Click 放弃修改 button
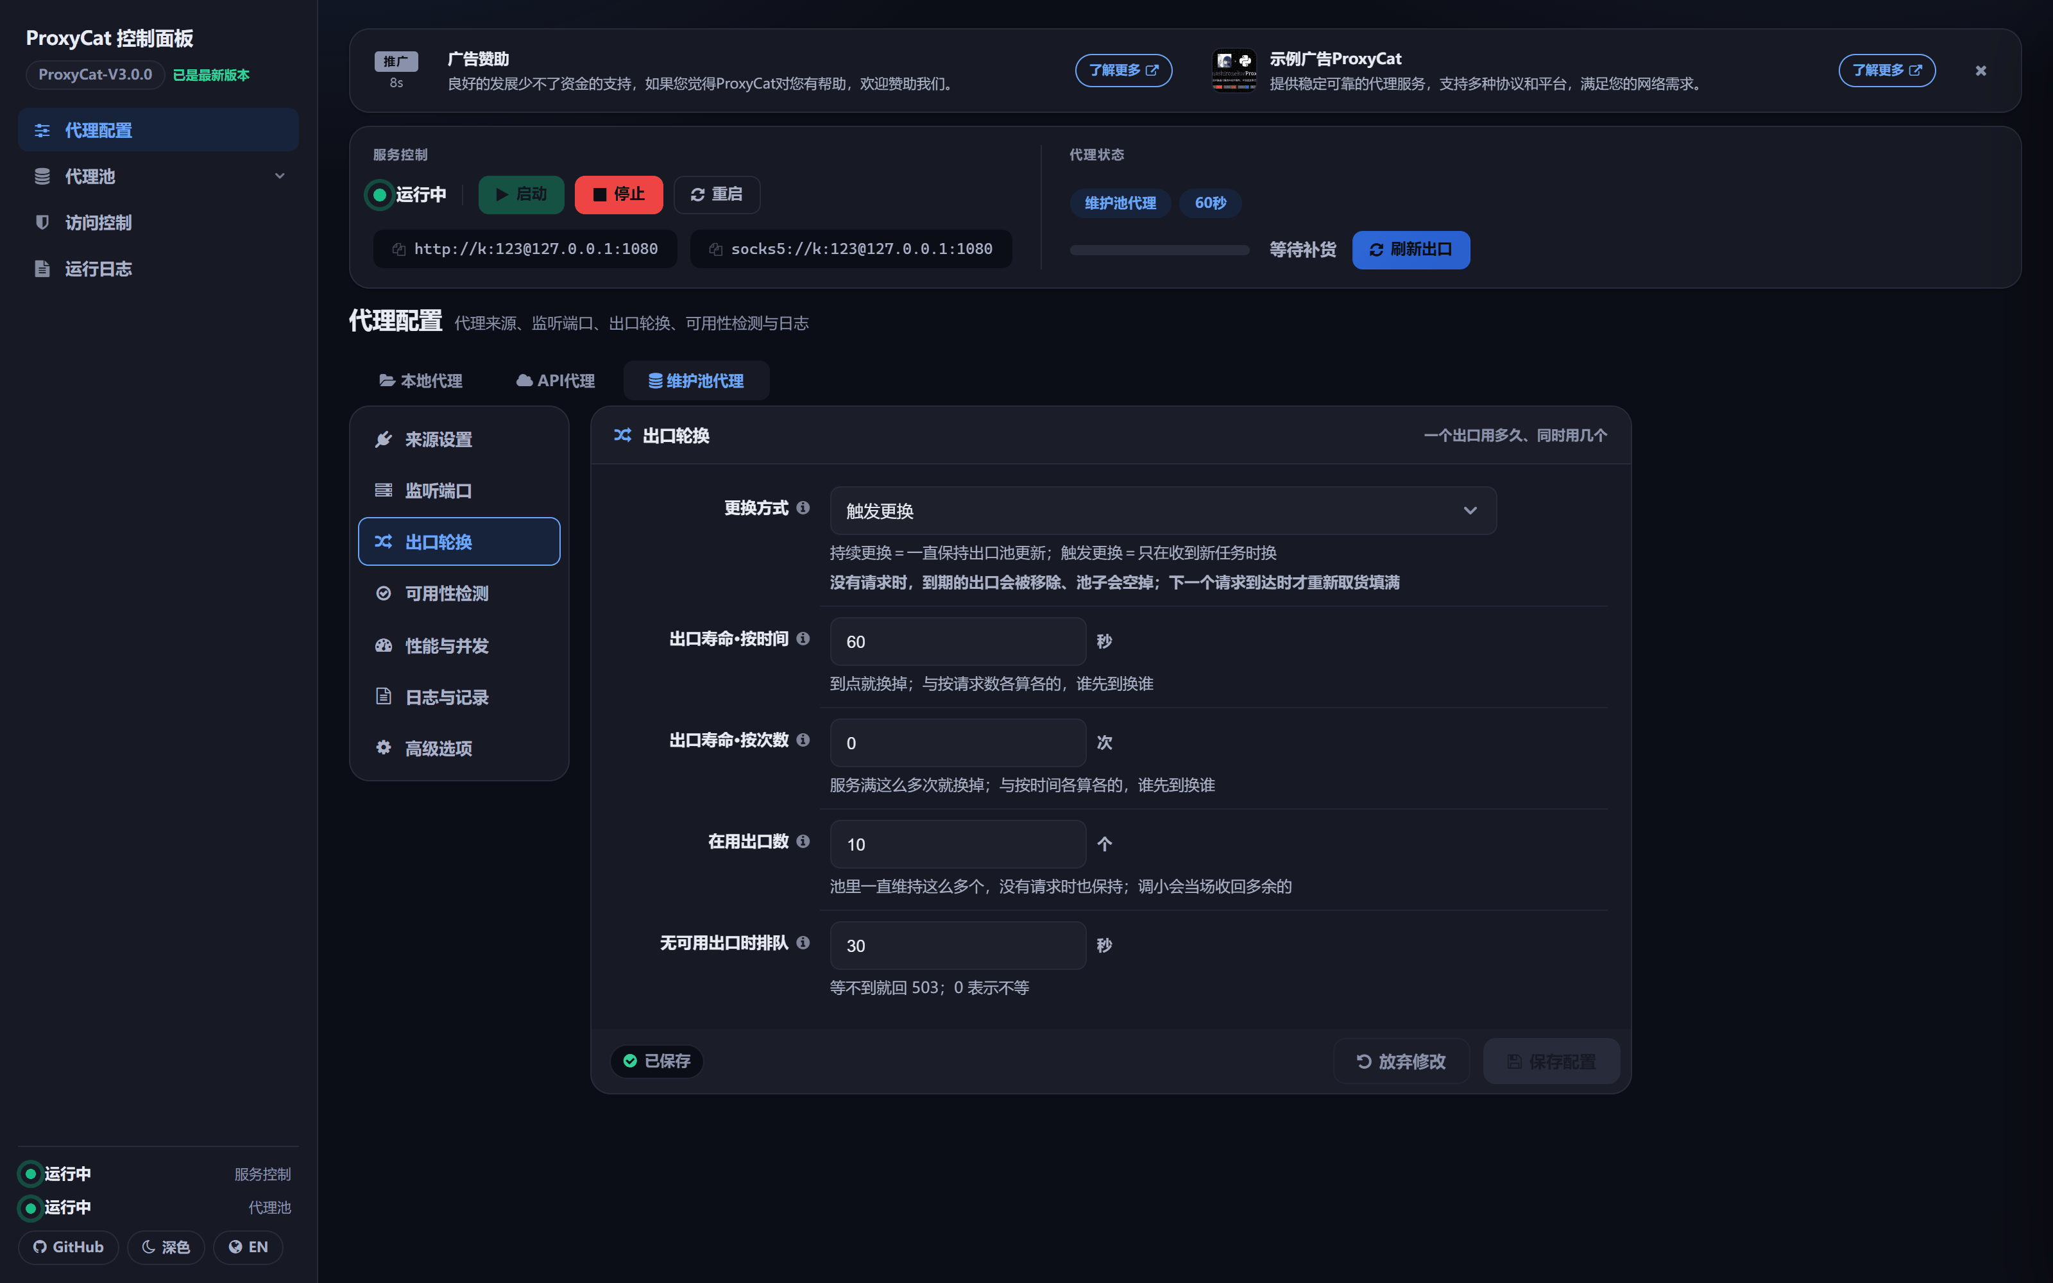The image size is (2053, 1283). (x=1401, y=1060)
